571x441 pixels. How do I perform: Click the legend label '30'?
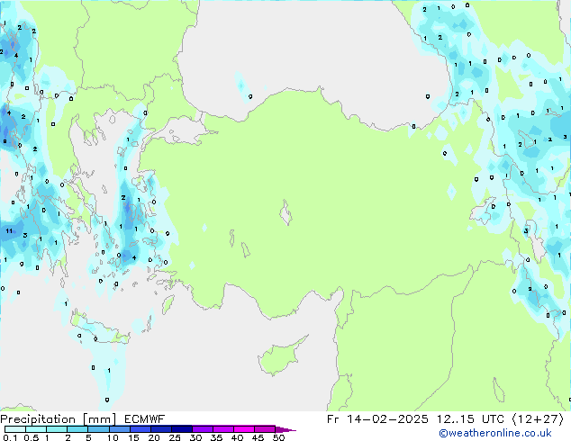pos(195,437)
